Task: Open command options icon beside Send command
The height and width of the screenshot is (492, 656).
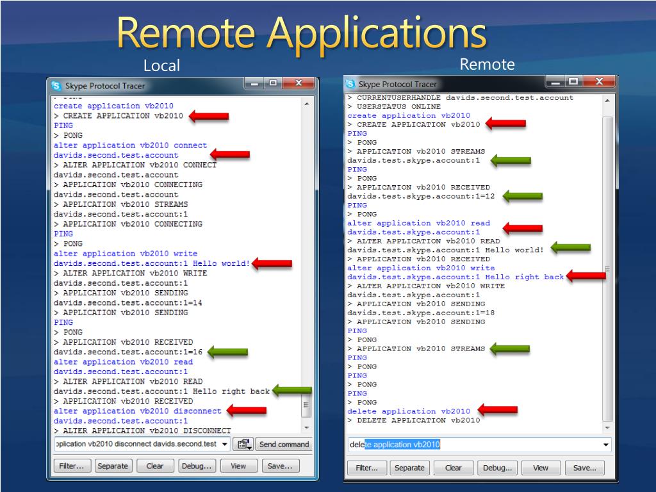Action: pyautogui.click(x=243, y=445)
